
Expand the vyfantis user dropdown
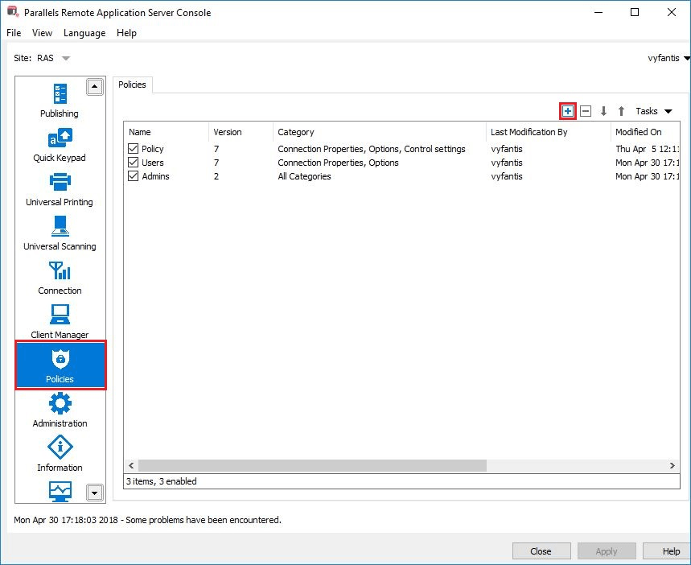(x=685, y=59)
